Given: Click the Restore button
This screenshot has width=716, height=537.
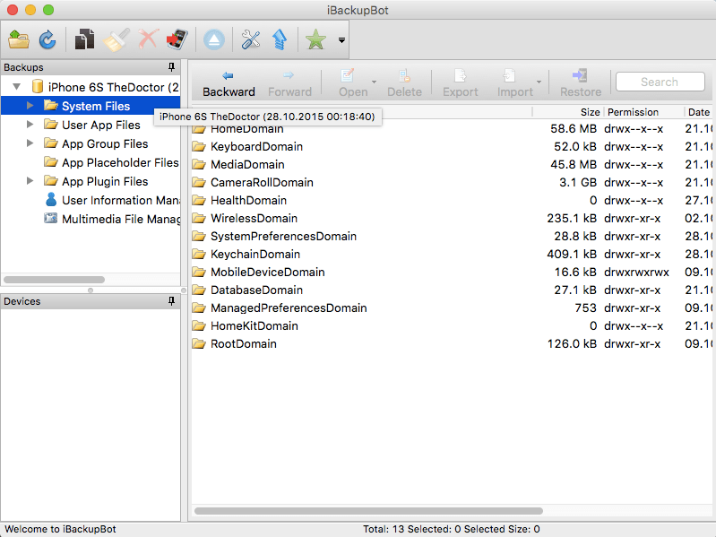Looking at the screenshot, I should (581, 83).
